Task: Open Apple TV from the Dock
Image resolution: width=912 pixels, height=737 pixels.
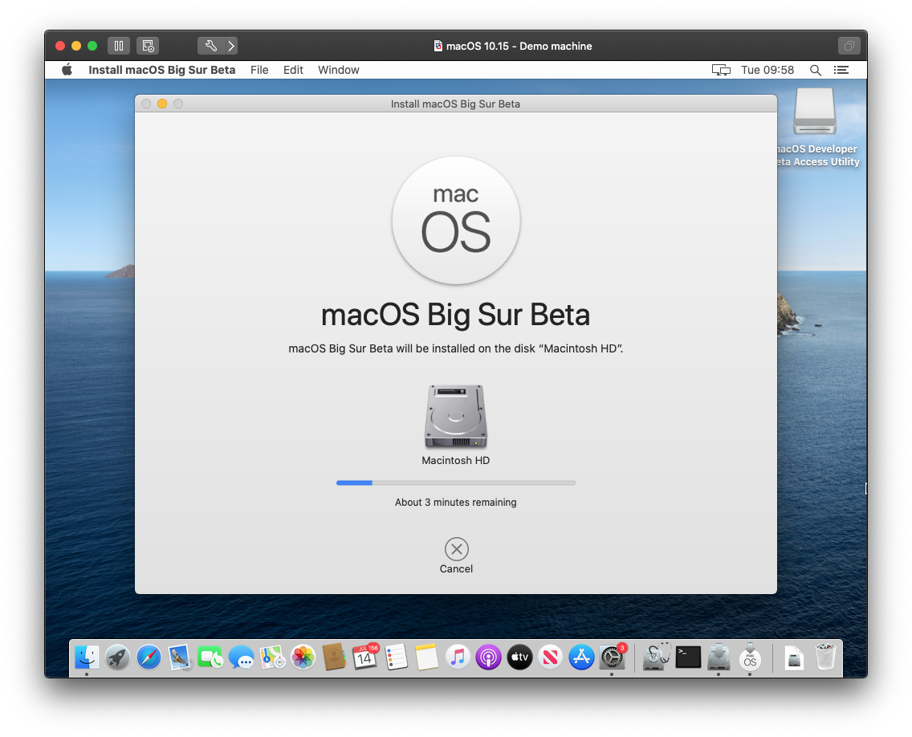Action: [x=519, y=658]
